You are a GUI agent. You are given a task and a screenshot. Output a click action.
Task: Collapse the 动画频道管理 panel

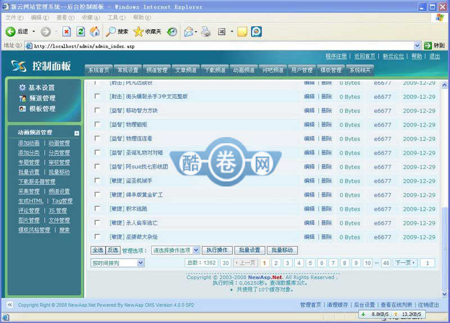pos(76,133)
